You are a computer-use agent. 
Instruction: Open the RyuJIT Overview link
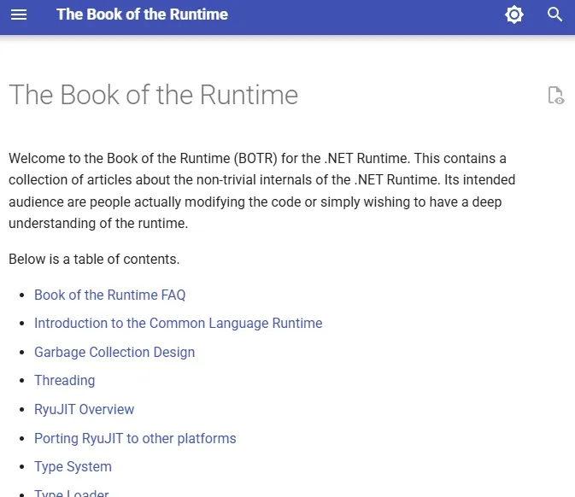84,409
